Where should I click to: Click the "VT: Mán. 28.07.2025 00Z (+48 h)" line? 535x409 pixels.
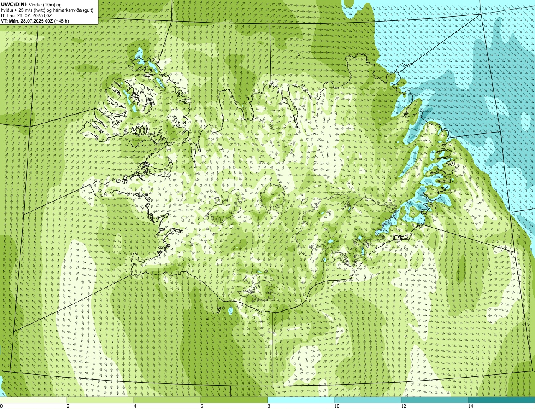(35, 20)
